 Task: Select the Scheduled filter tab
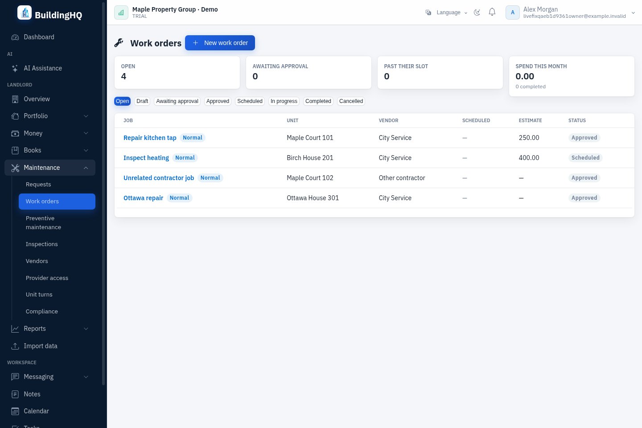pyautogui.click(x=250, y=101)
